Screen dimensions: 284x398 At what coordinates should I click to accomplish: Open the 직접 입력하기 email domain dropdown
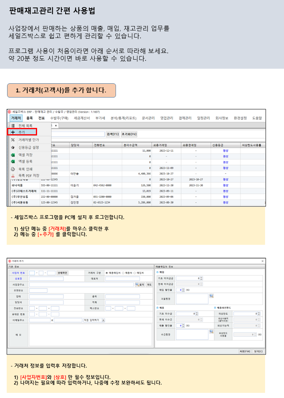(x=94, y=320)
